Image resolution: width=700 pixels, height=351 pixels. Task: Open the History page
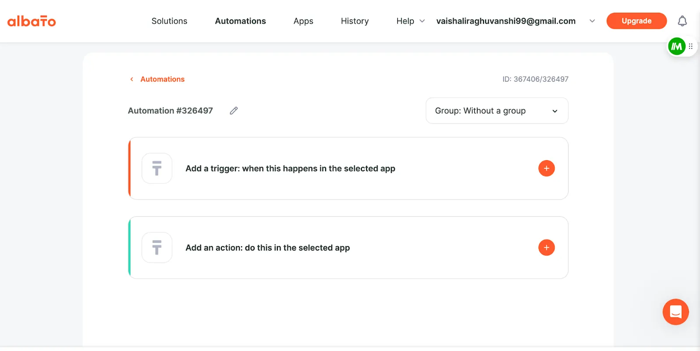(355, 21)
